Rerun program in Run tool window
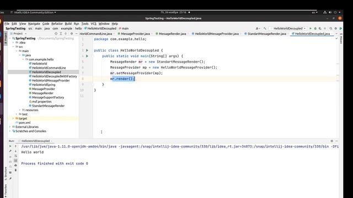 [x=10, y=146]
